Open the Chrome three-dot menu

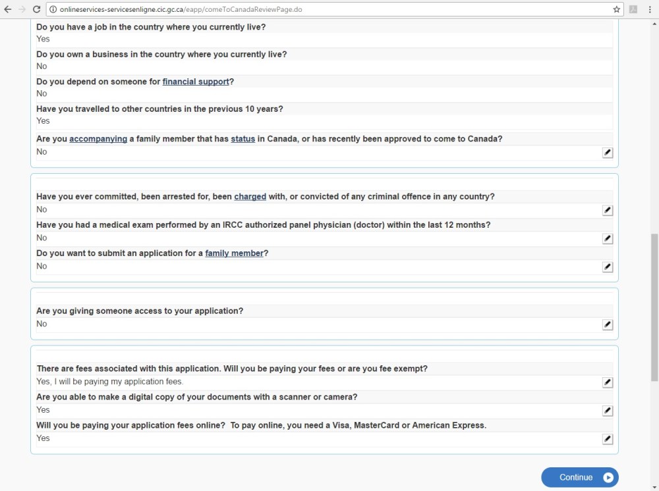pos(650,9)
